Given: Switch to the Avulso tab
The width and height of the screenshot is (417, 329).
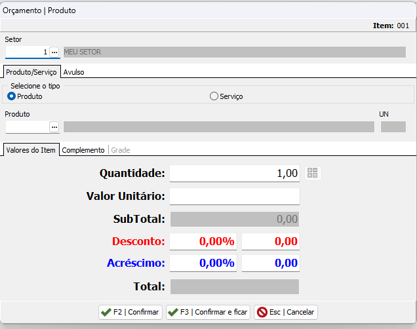Looking at the screenshot, I should point(73,72).
